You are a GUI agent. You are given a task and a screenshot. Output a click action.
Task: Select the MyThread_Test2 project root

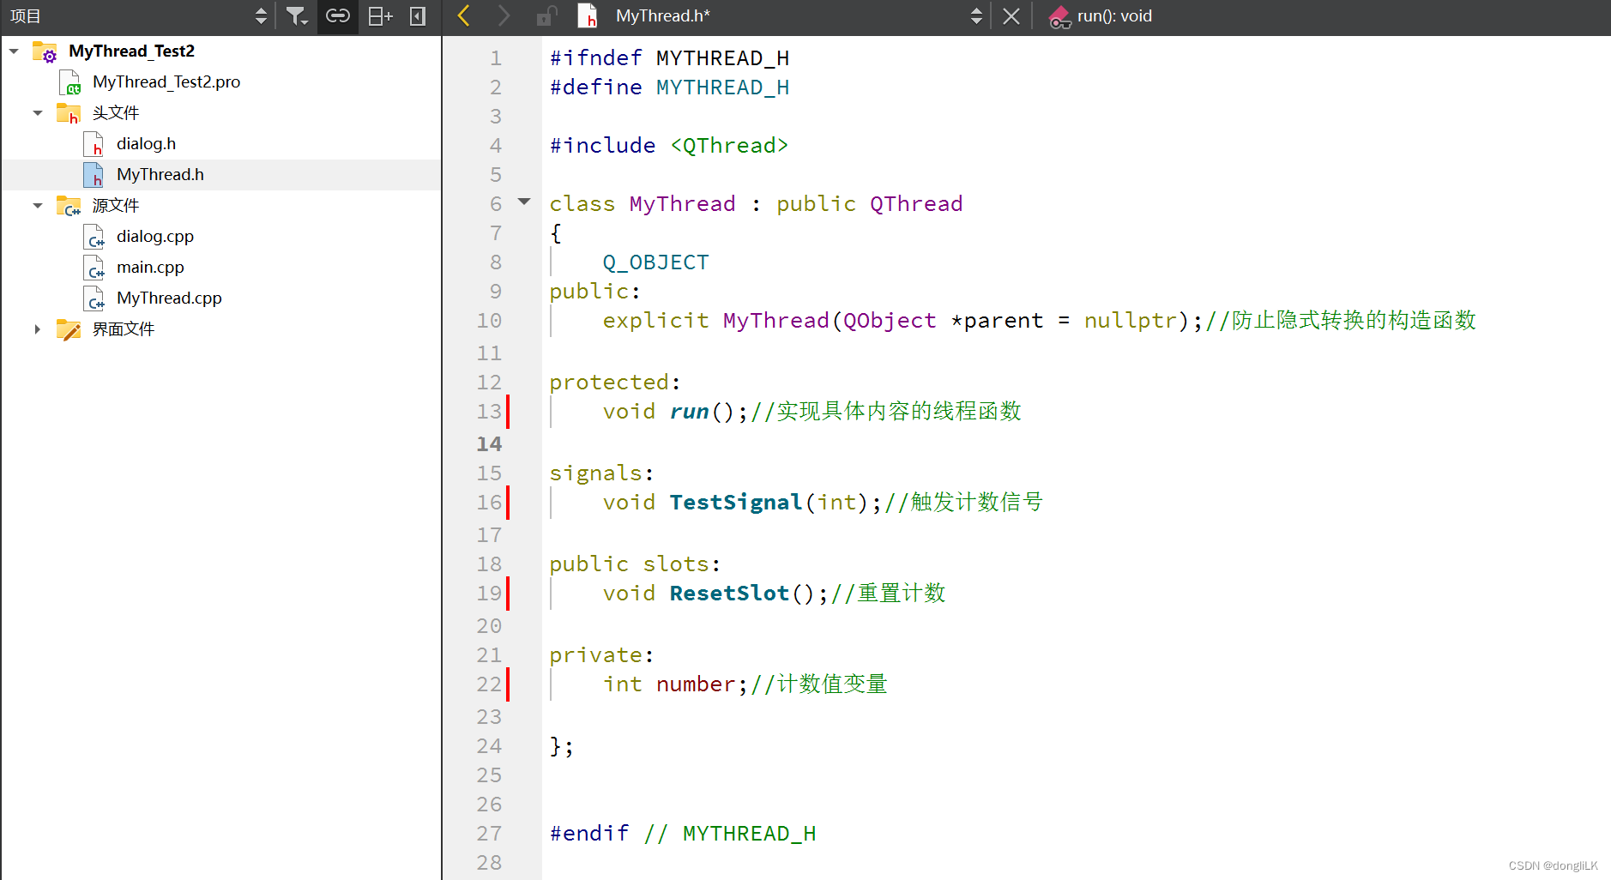click(x=131, y=51)
